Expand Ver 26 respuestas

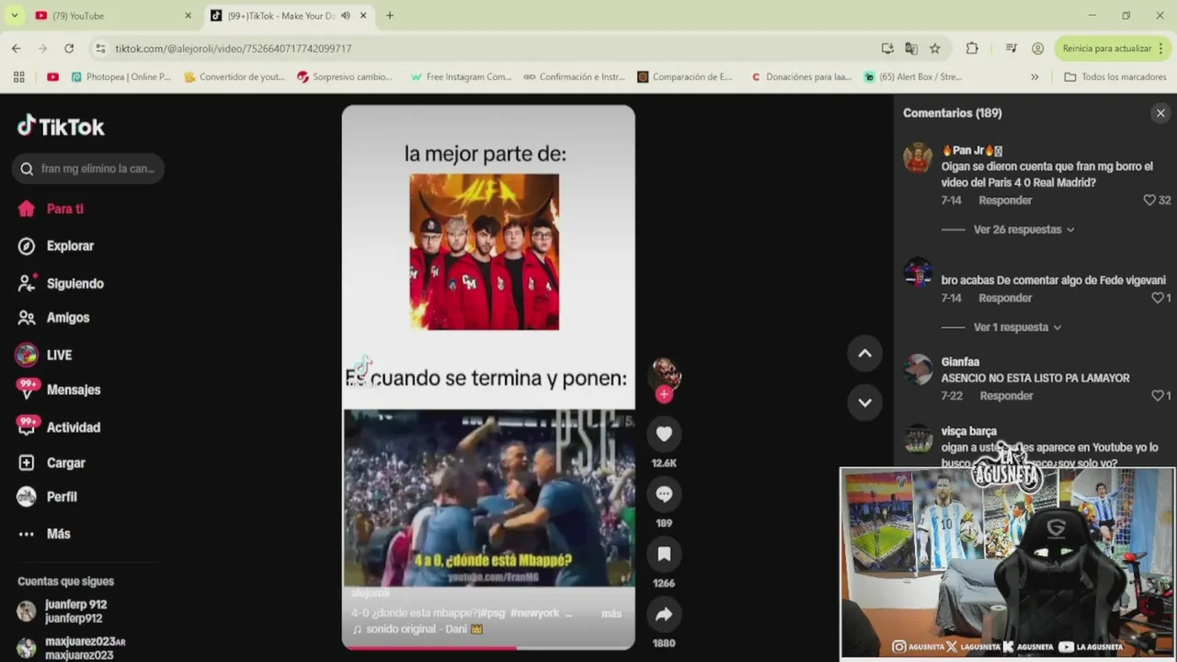[1023, 230]
